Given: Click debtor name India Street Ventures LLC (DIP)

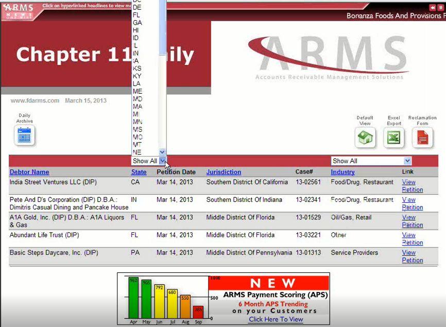Looking at the screenshot, I should (53, 182).
